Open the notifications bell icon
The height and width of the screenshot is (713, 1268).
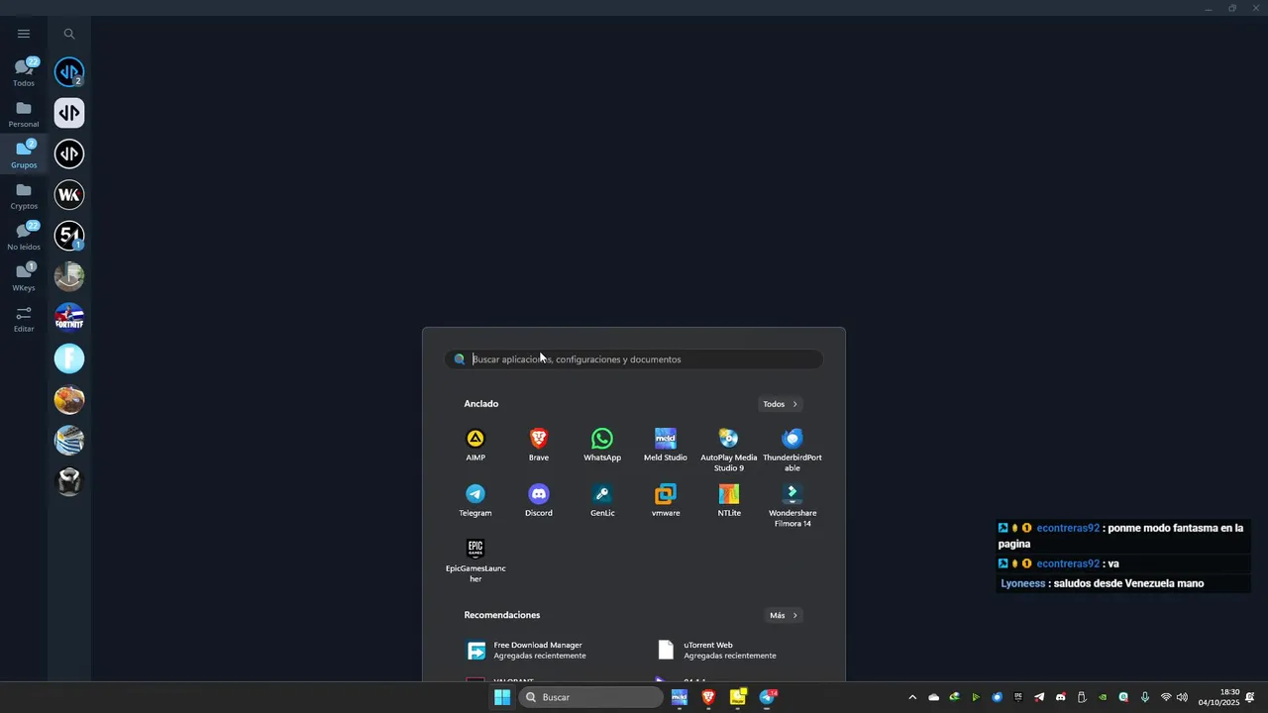click(1251, 697)
